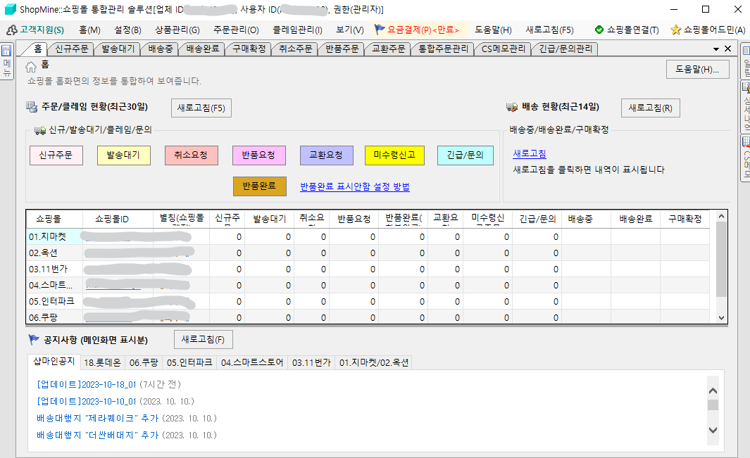Switch to the 통합주문관리 tab

click(x=443, y=49)
